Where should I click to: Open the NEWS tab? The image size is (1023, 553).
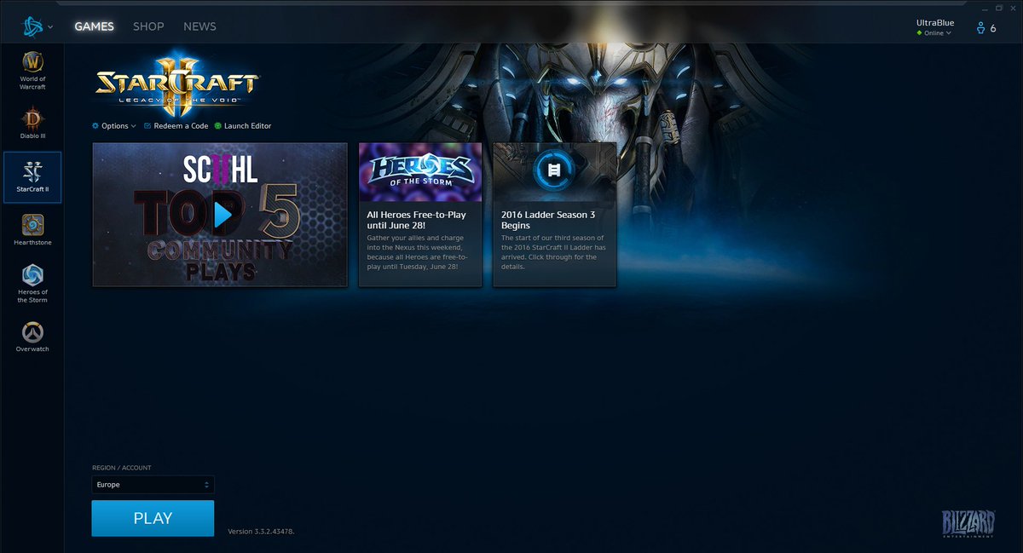199,26
